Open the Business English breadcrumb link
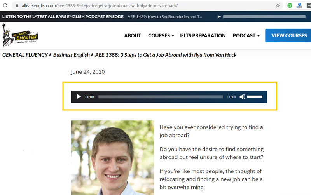 tap(71, 55)
